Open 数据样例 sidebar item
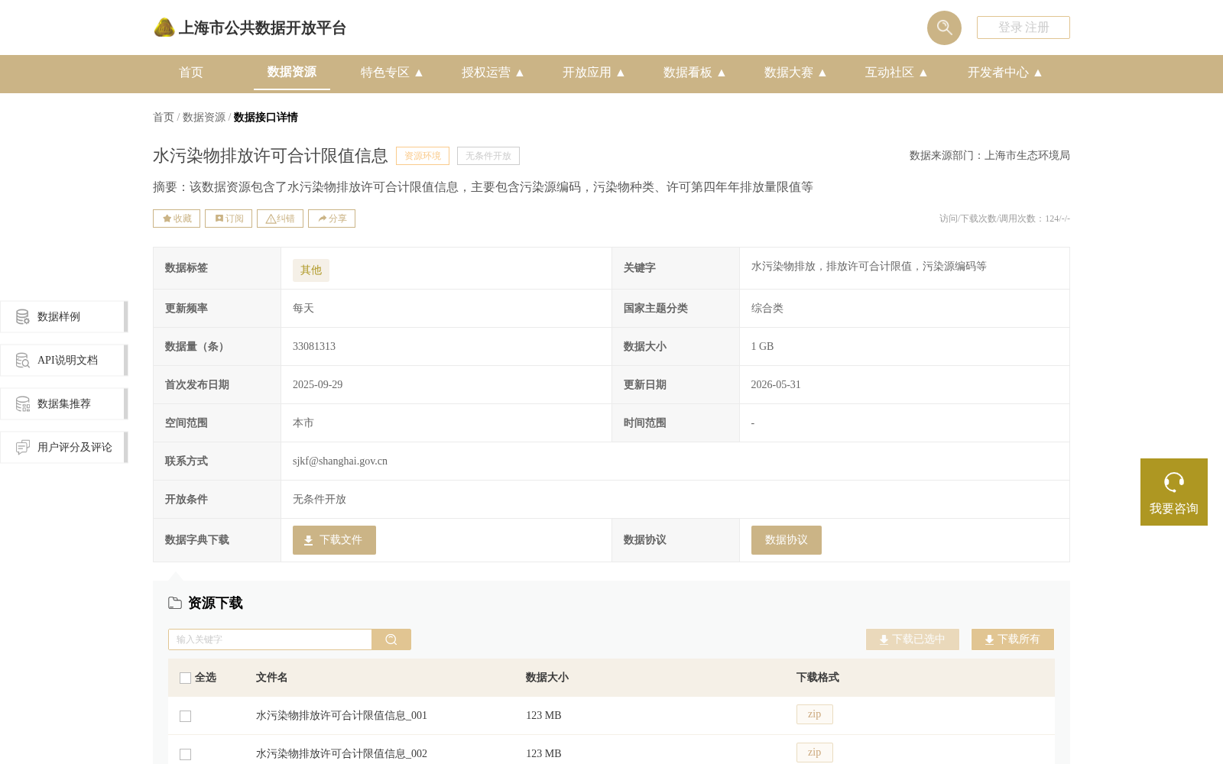The image size is (1223, 764). point(64,316)
